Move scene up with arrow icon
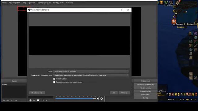198x111 pixels. (x=12, y=100)
